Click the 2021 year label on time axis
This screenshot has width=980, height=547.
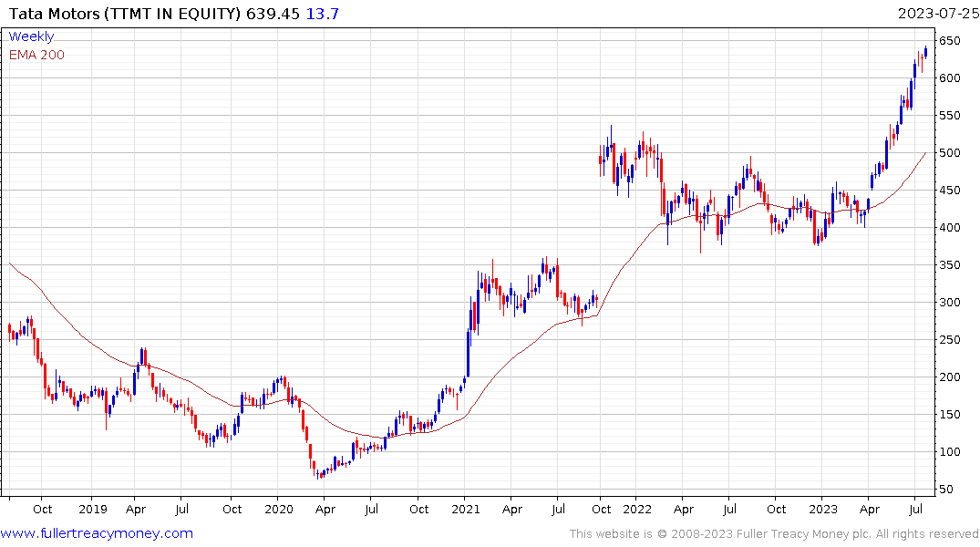[465, 510]
